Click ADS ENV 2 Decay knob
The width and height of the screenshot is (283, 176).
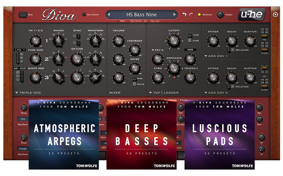[232, 77]
